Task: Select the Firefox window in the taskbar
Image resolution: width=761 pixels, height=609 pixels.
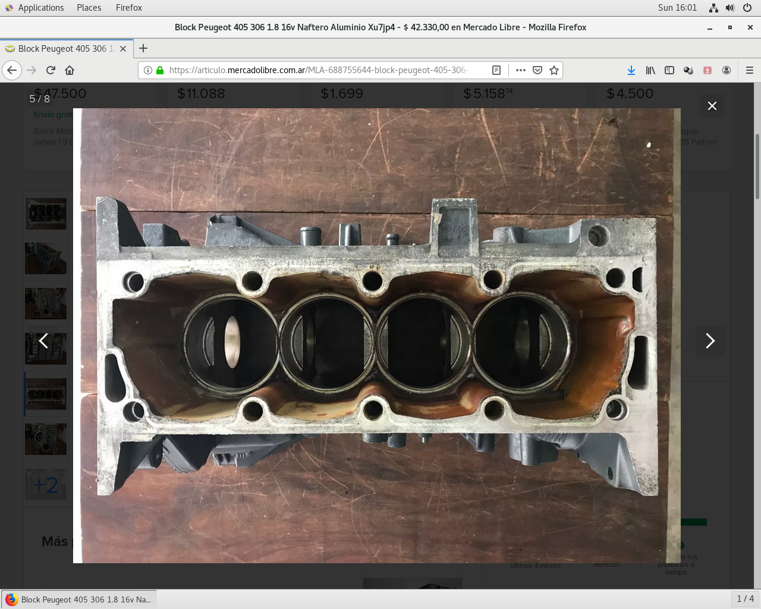Action: coord(79,599)
